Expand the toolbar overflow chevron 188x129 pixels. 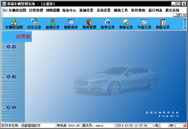pyautogui.click(x=185, y=20)
